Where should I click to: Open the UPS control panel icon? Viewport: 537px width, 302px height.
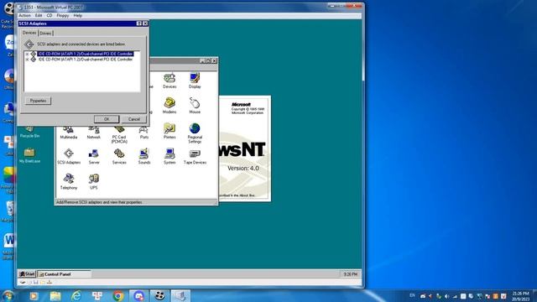[93, 181]
